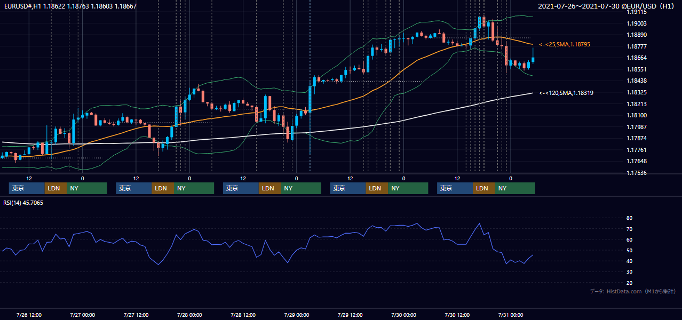Click the 7/31 00:00 time axis label
This screenshot has height=320, width=682.
click(511, 315)
